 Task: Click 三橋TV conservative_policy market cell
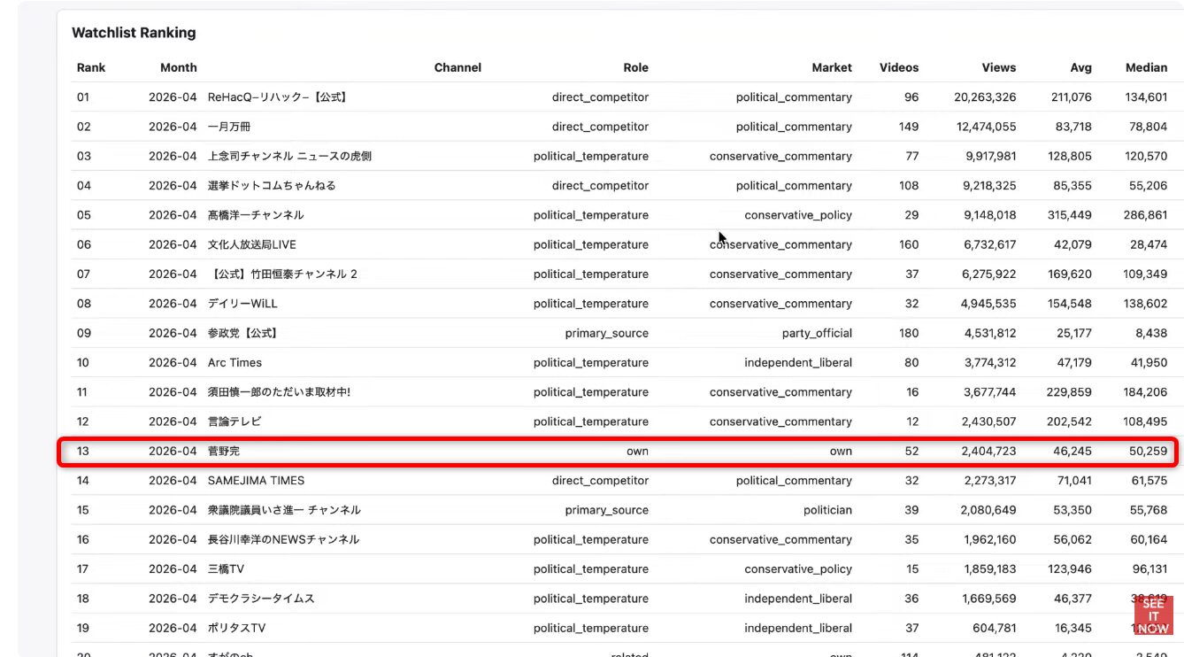[798, 569]
